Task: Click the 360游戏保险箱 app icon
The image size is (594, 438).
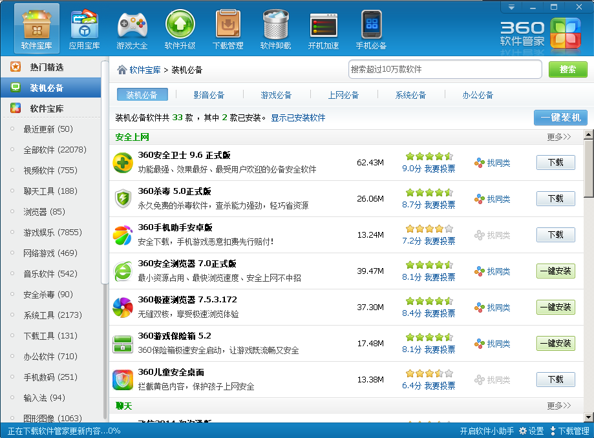Action: (123, 344)
